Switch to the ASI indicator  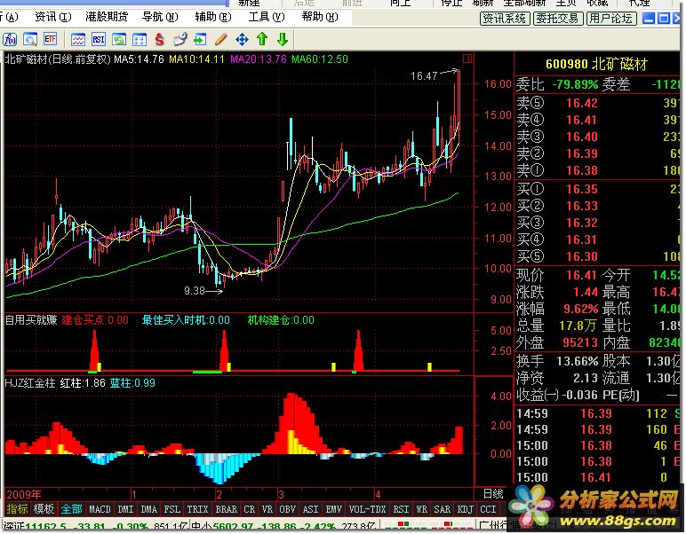point(311,509)
